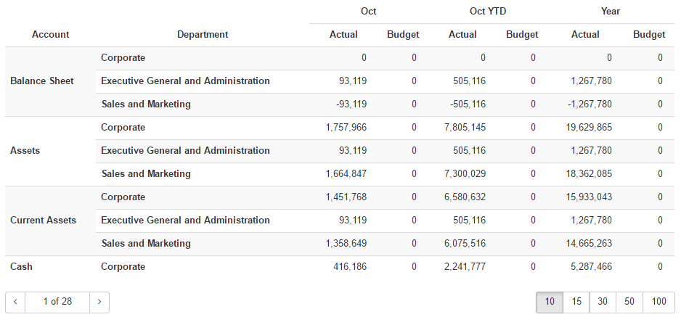Go to the previous page arrow
The width and height of the screenshot is (681, 325).
tap(15, 302)
